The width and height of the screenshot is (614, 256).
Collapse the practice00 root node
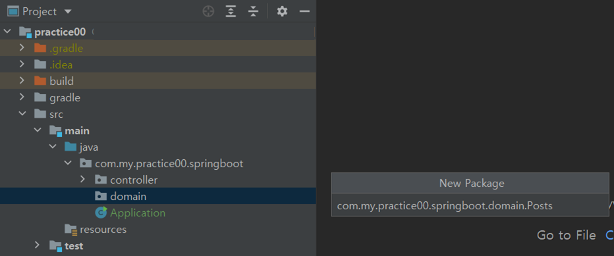pos(7,32)
